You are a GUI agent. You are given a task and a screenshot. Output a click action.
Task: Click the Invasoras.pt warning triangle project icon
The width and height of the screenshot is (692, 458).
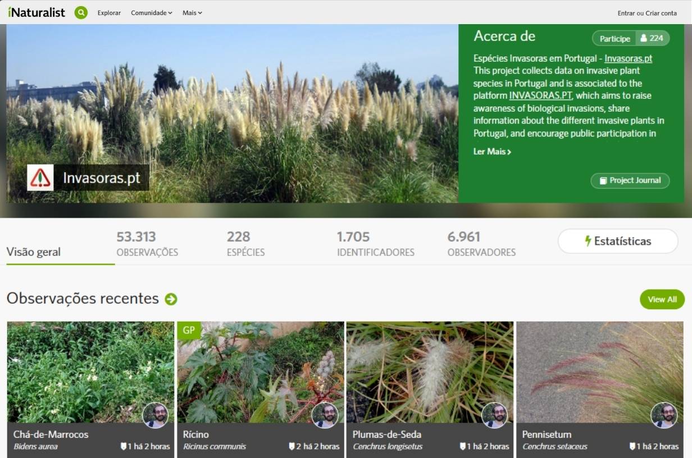[40, 178]
